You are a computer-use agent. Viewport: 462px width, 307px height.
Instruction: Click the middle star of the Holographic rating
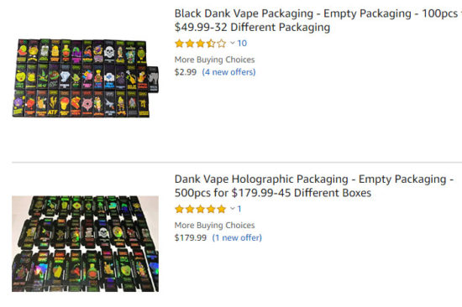[x=201, y=209]
